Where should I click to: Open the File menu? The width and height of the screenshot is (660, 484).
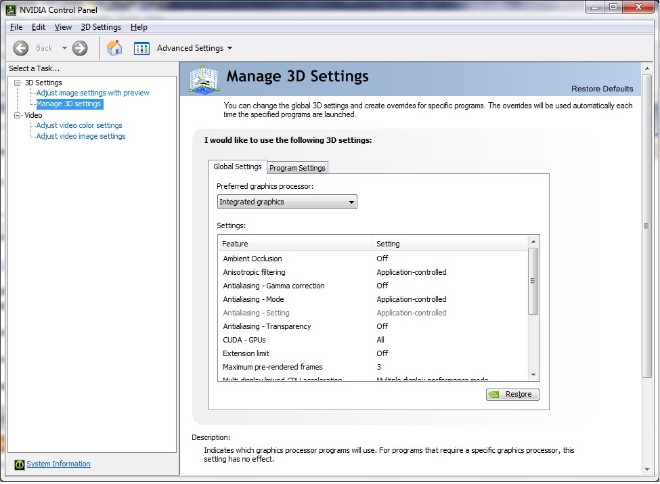16,27
